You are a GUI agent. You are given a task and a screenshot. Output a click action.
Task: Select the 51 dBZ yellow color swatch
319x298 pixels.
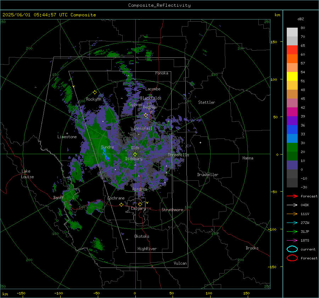click(292, 76)
